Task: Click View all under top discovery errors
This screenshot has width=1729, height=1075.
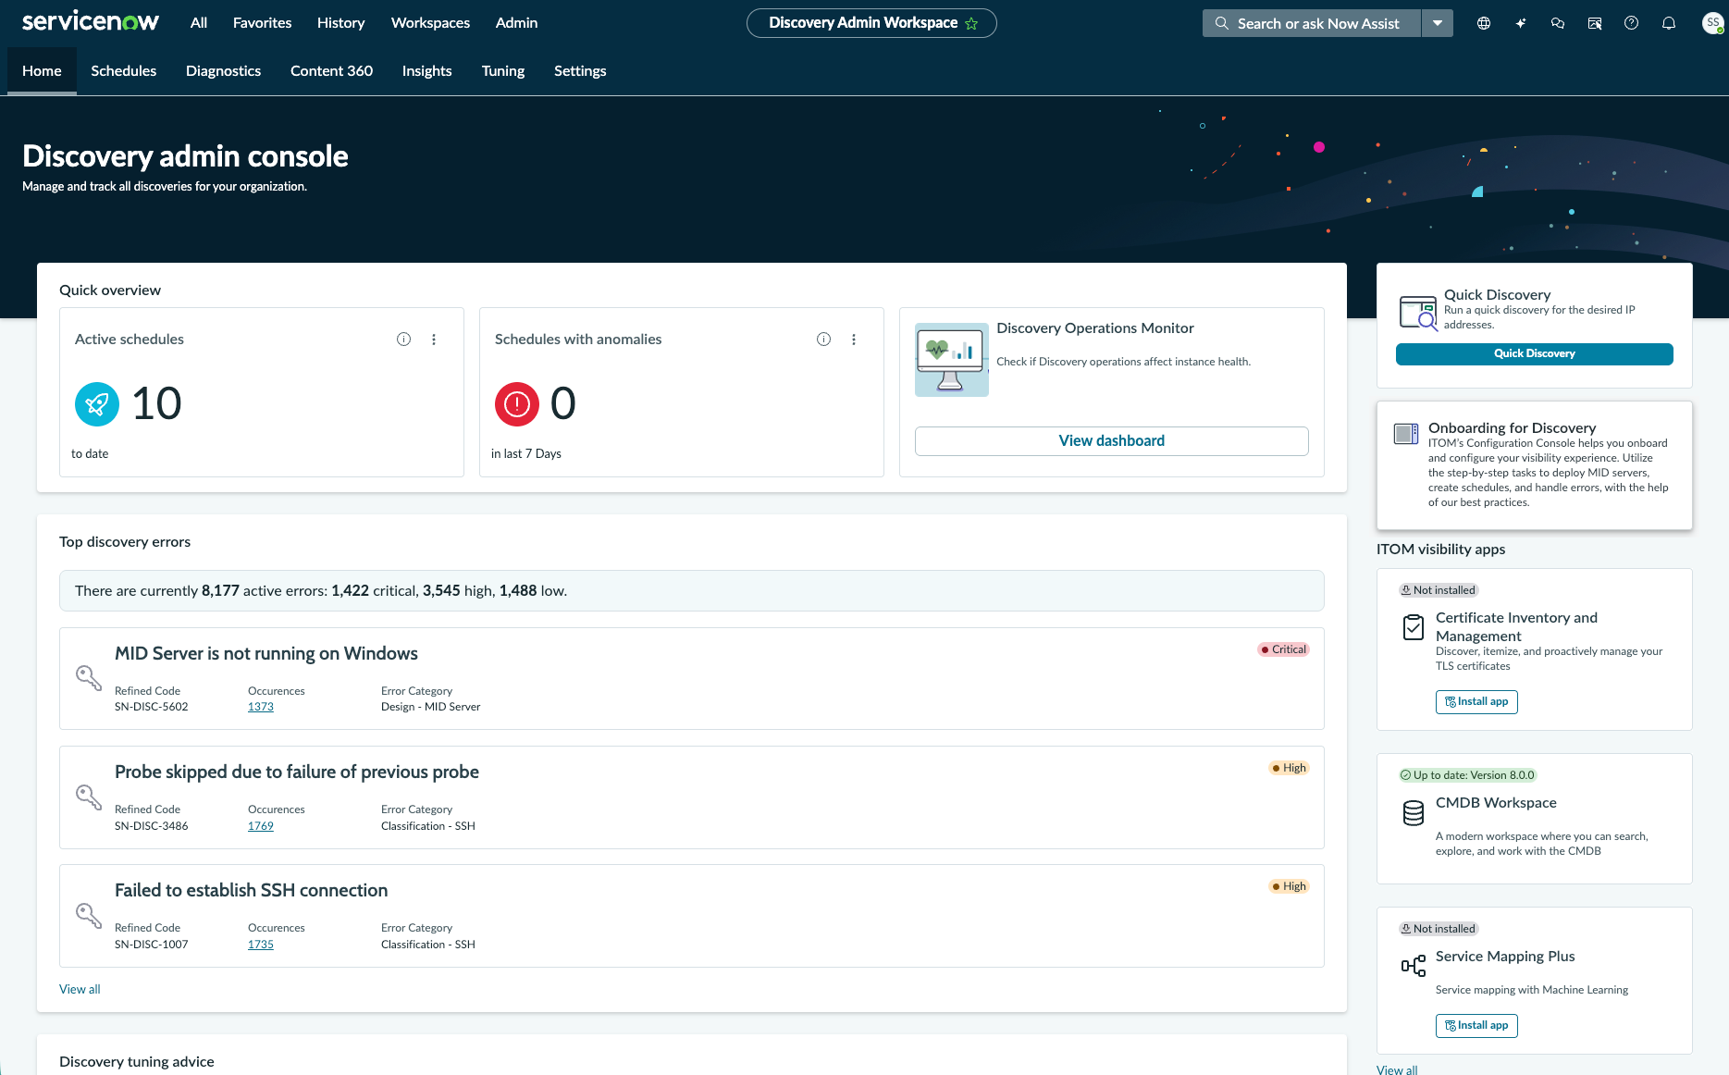Action: [80, 989]
